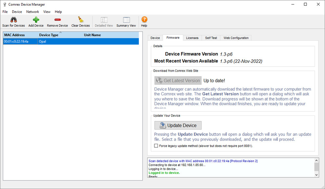Screen dimensions: 325x189
Task: Open the Web Configuration tab
Action: pos(236,38)
